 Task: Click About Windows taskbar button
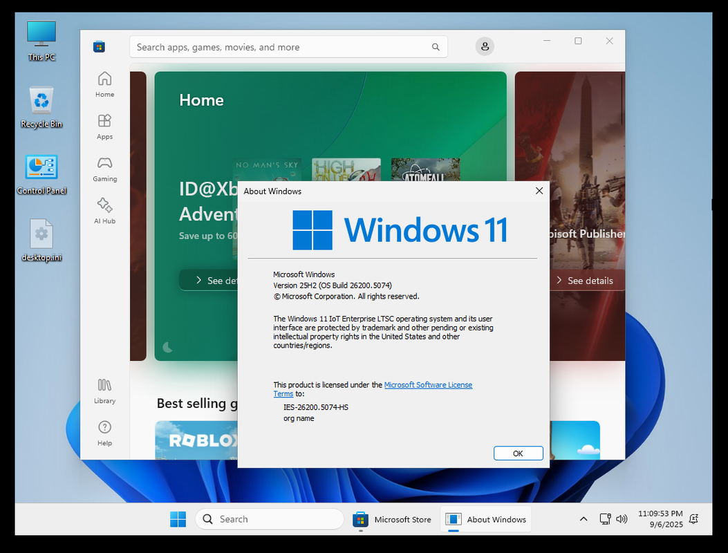click(485, 519)
